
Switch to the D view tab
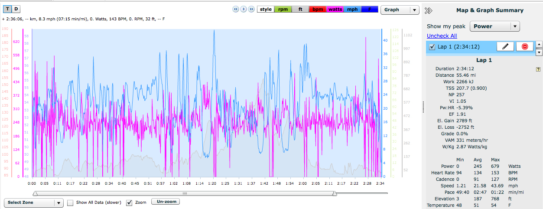16,9
